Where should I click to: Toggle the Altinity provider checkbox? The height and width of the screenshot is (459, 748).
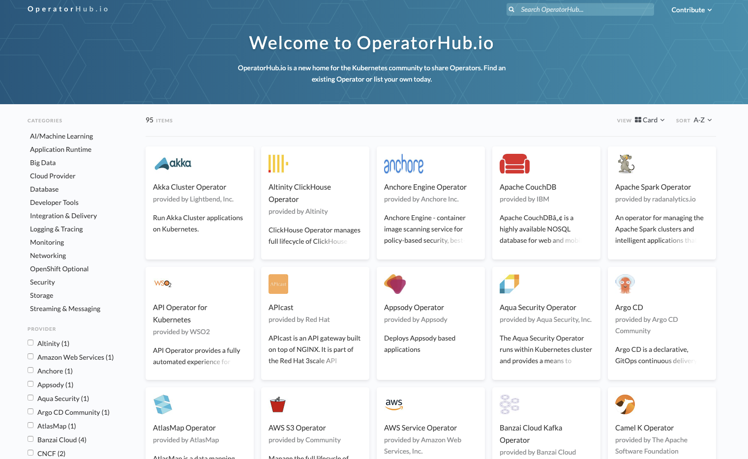point(30,343)
